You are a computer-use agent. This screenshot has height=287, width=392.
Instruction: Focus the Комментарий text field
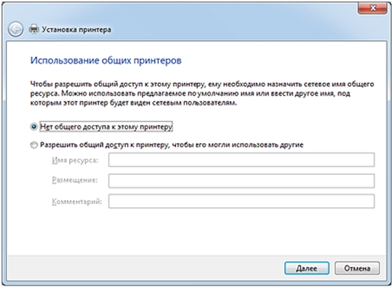[241, 201]
